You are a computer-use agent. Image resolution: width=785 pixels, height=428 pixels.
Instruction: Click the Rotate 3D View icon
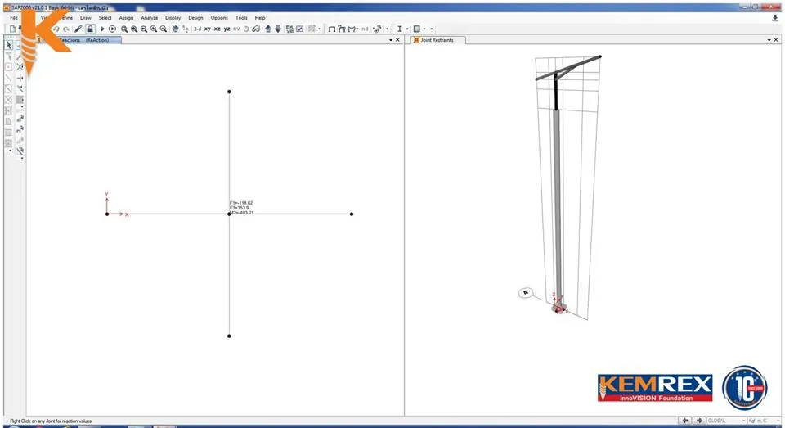246,29
